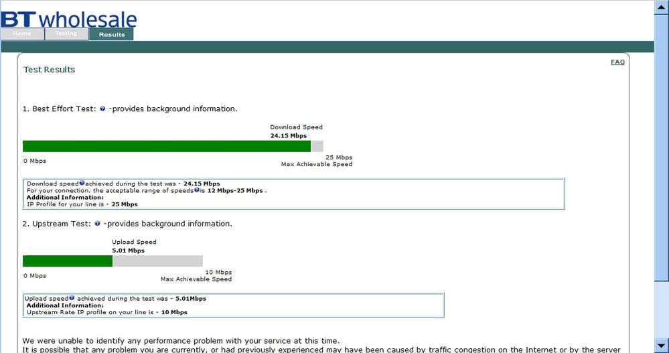Click the '10 Mbps' max achievable speed label

coord(218,273)
